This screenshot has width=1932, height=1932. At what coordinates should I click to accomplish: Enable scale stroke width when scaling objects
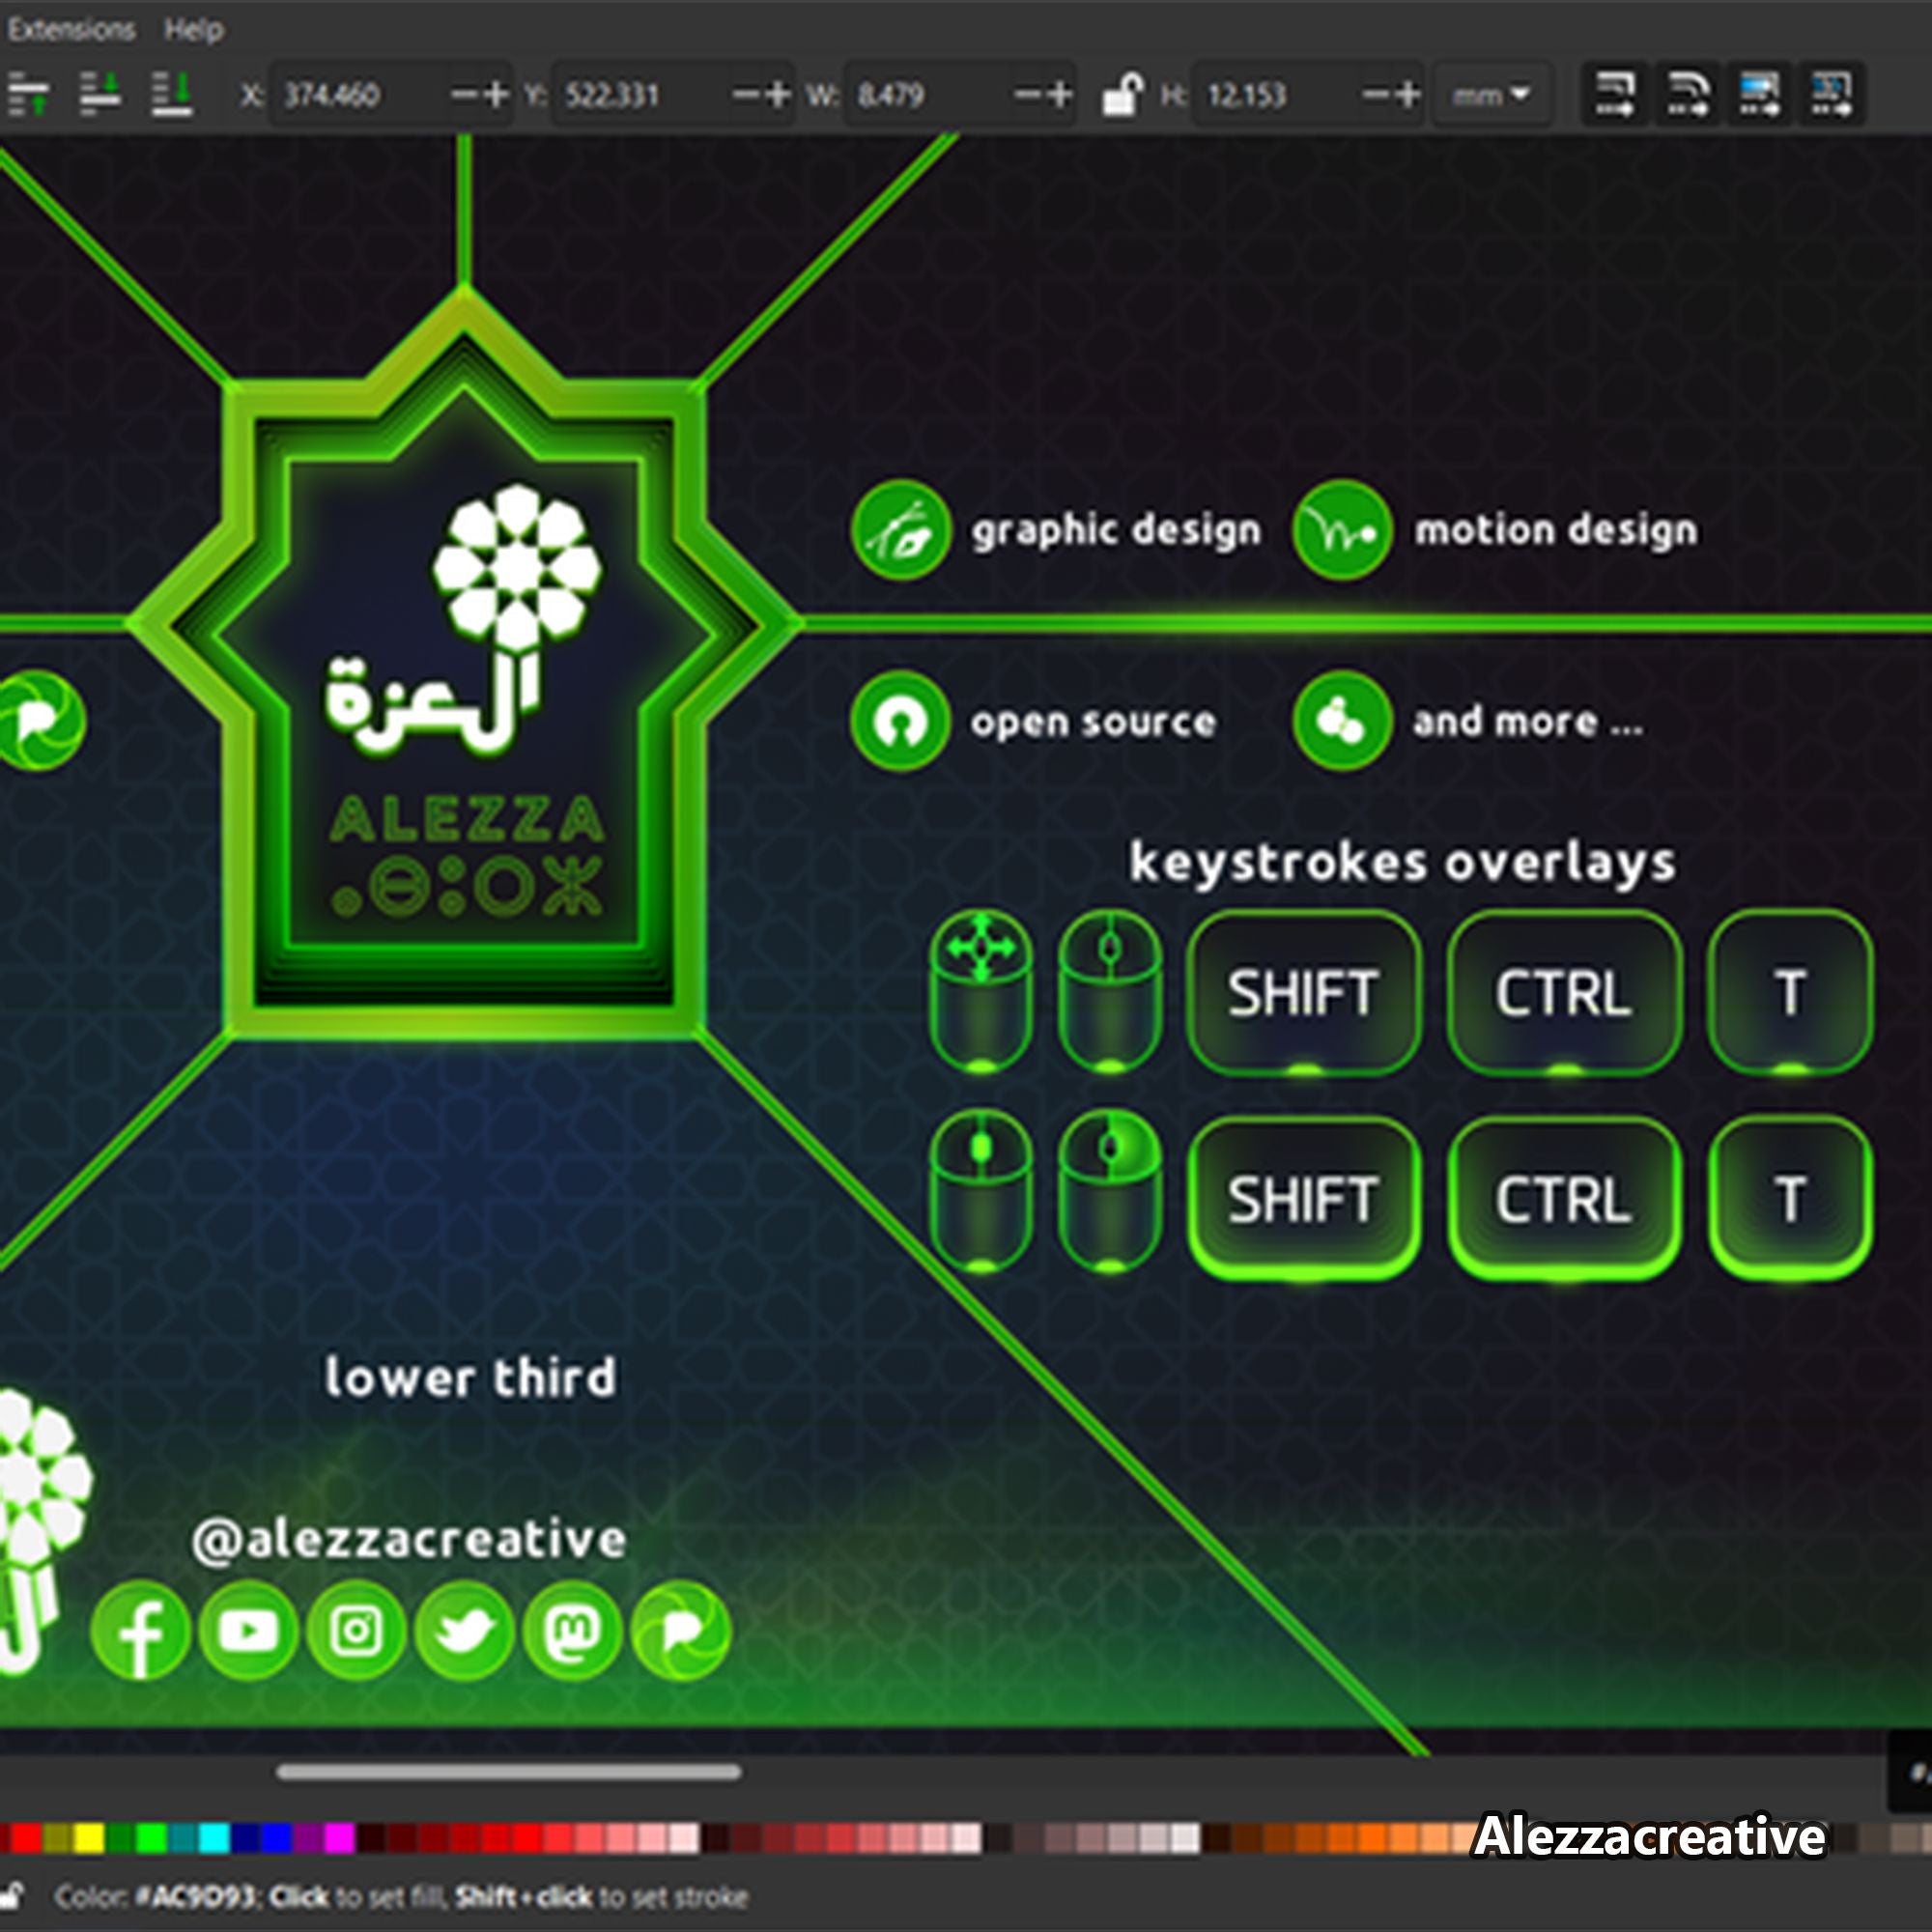pos(1616,95)
